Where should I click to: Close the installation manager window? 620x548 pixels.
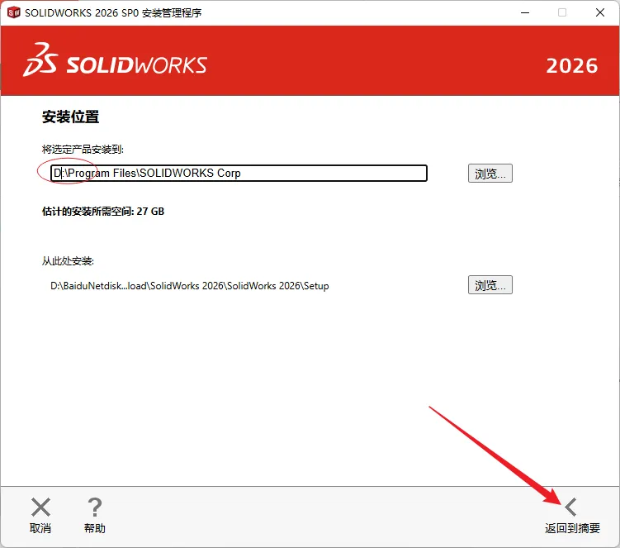coord(600,12)
